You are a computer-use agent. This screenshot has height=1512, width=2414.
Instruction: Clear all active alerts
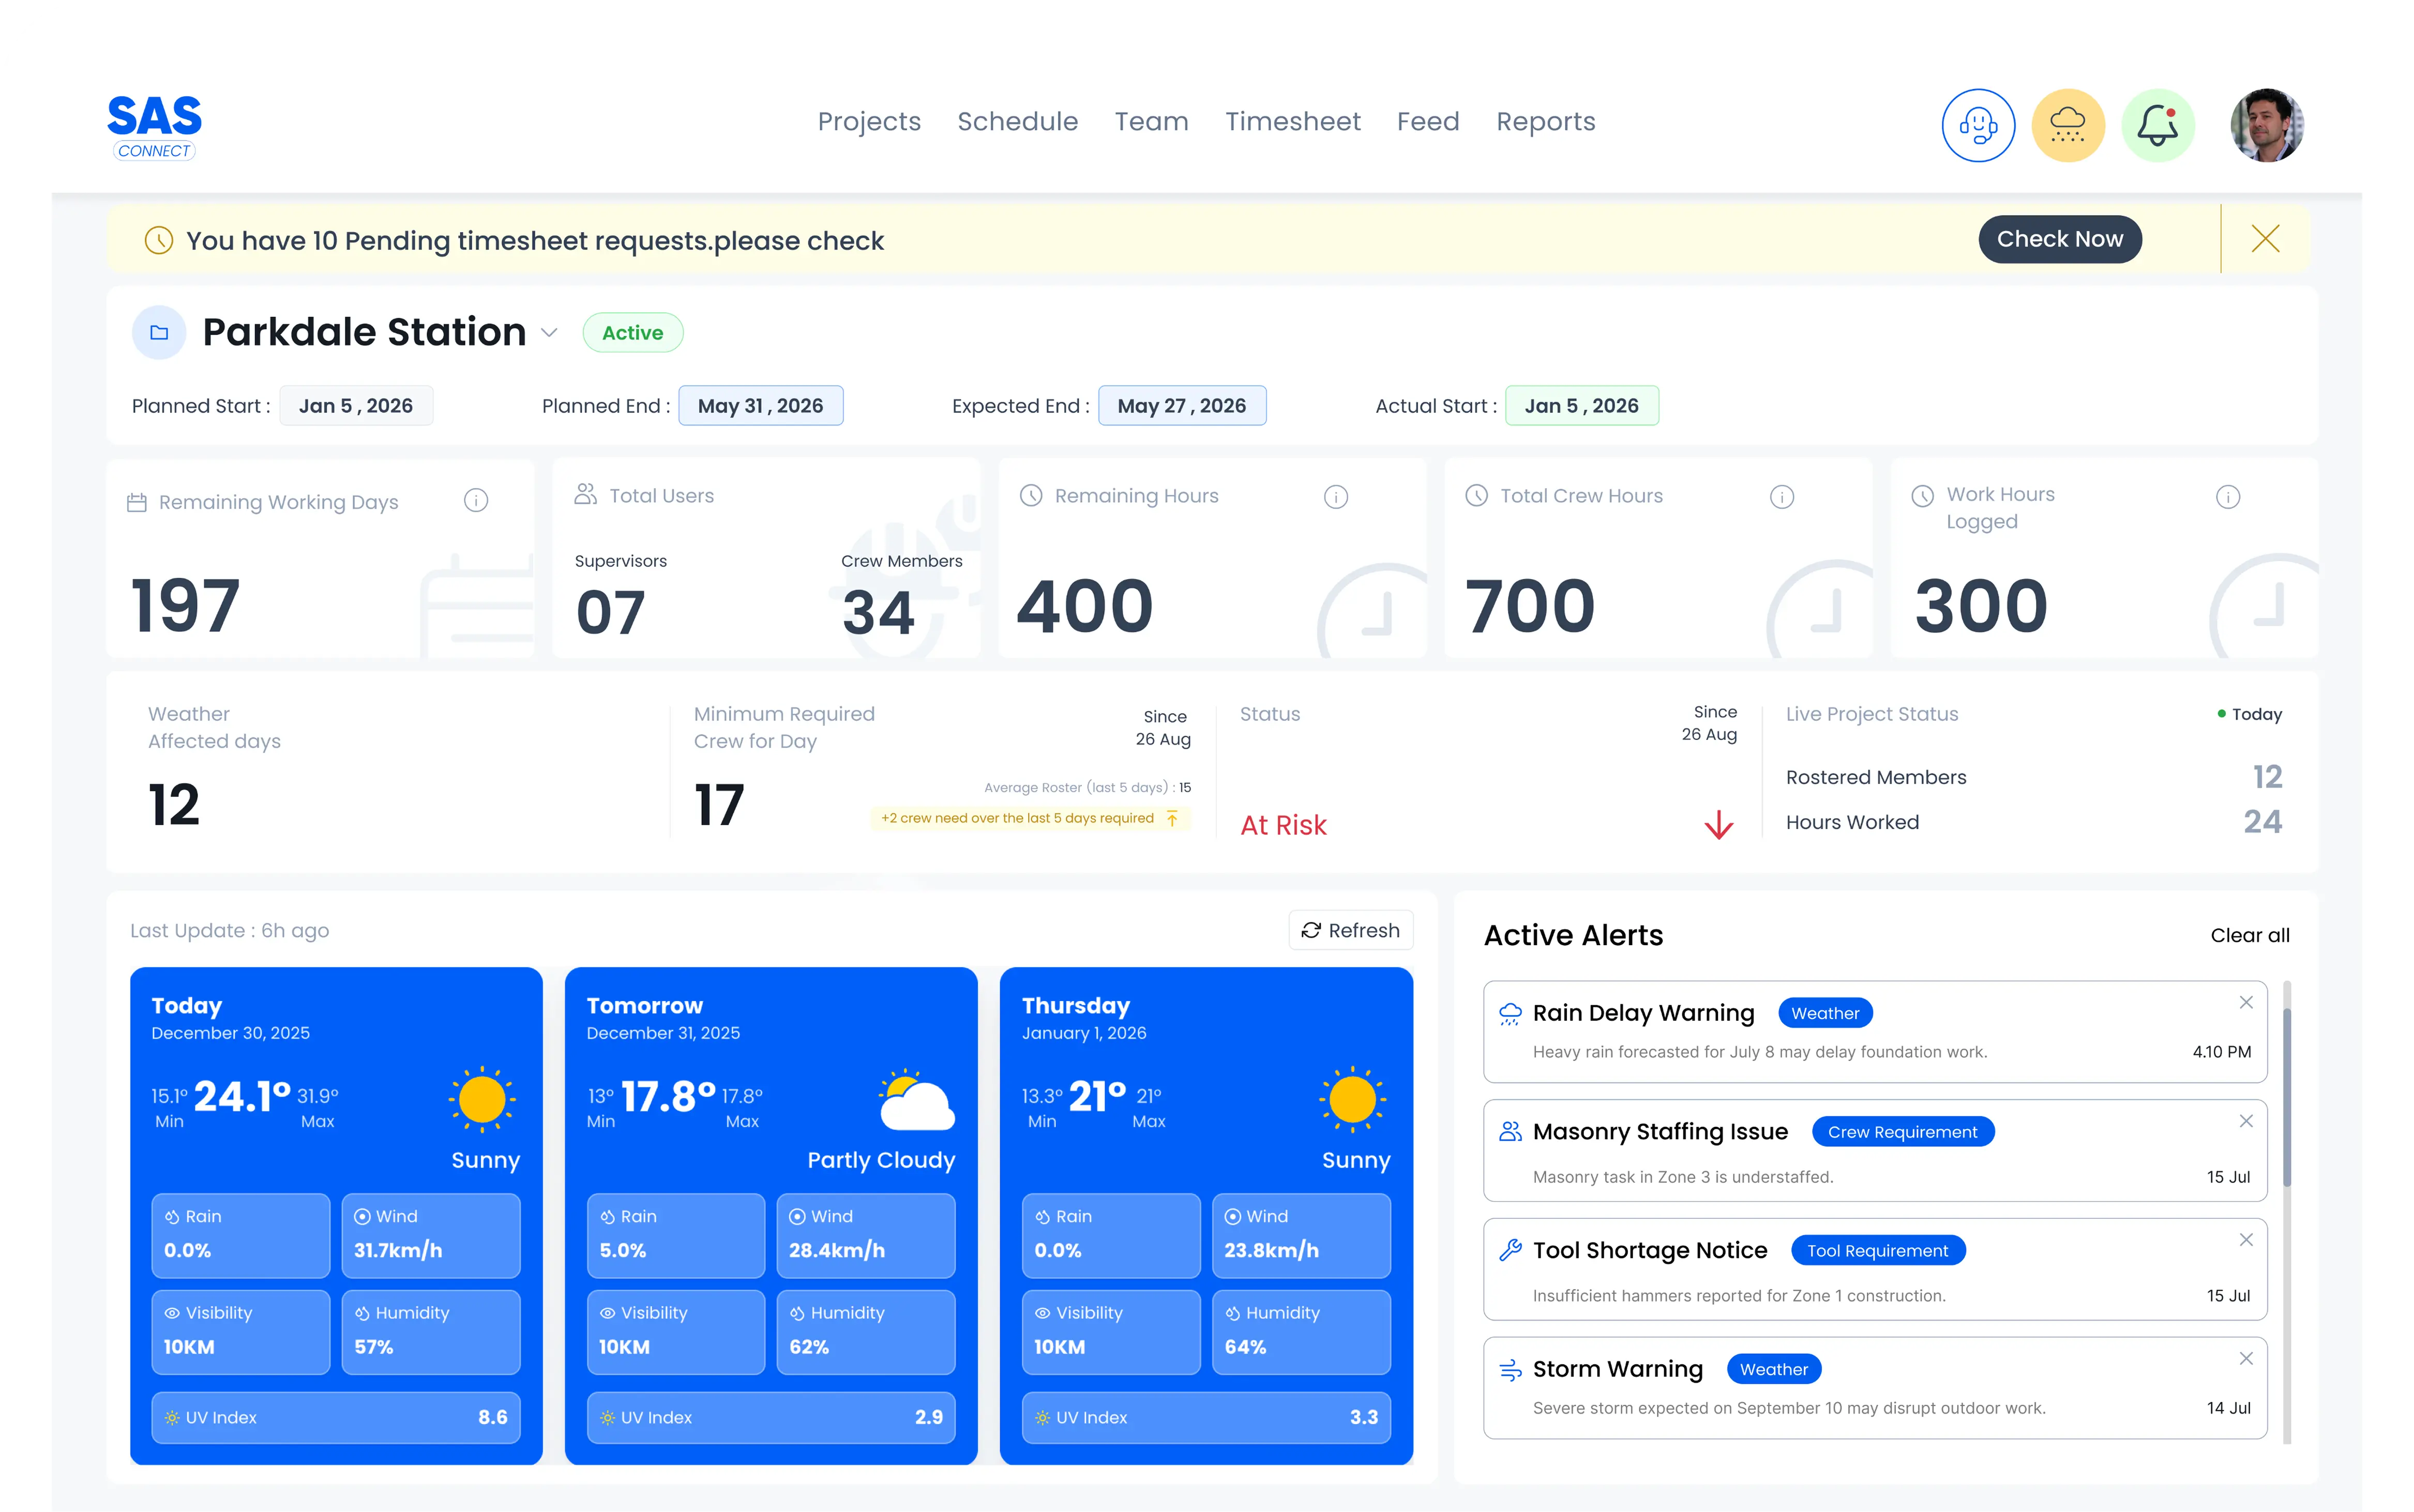pyautogui.click(x=2250, y=935)
